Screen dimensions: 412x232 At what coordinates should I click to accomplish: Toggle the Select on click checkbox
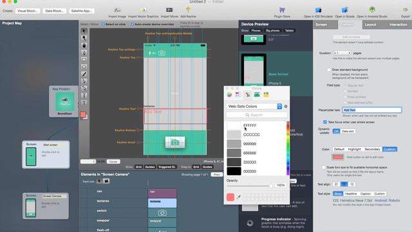[x=103, y=24]
